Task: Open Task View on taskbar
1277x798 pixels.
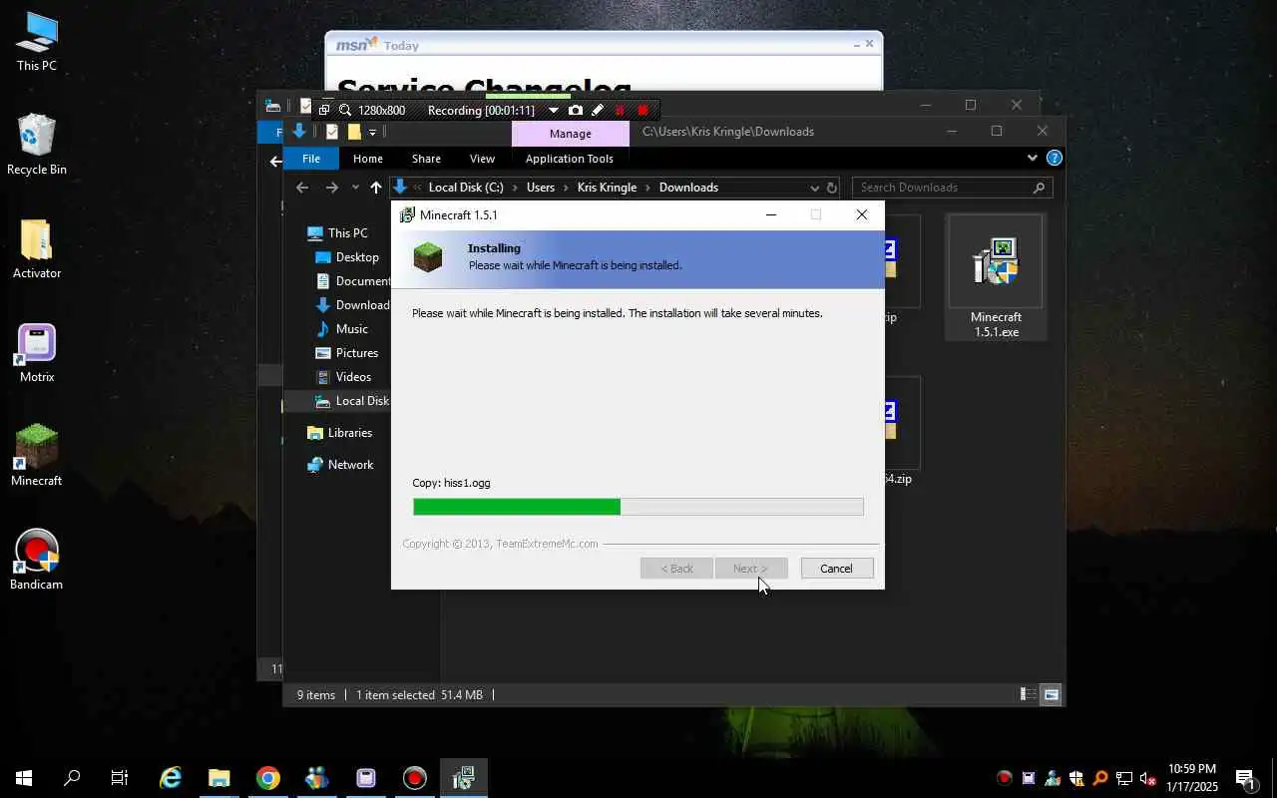Action: 120,778
